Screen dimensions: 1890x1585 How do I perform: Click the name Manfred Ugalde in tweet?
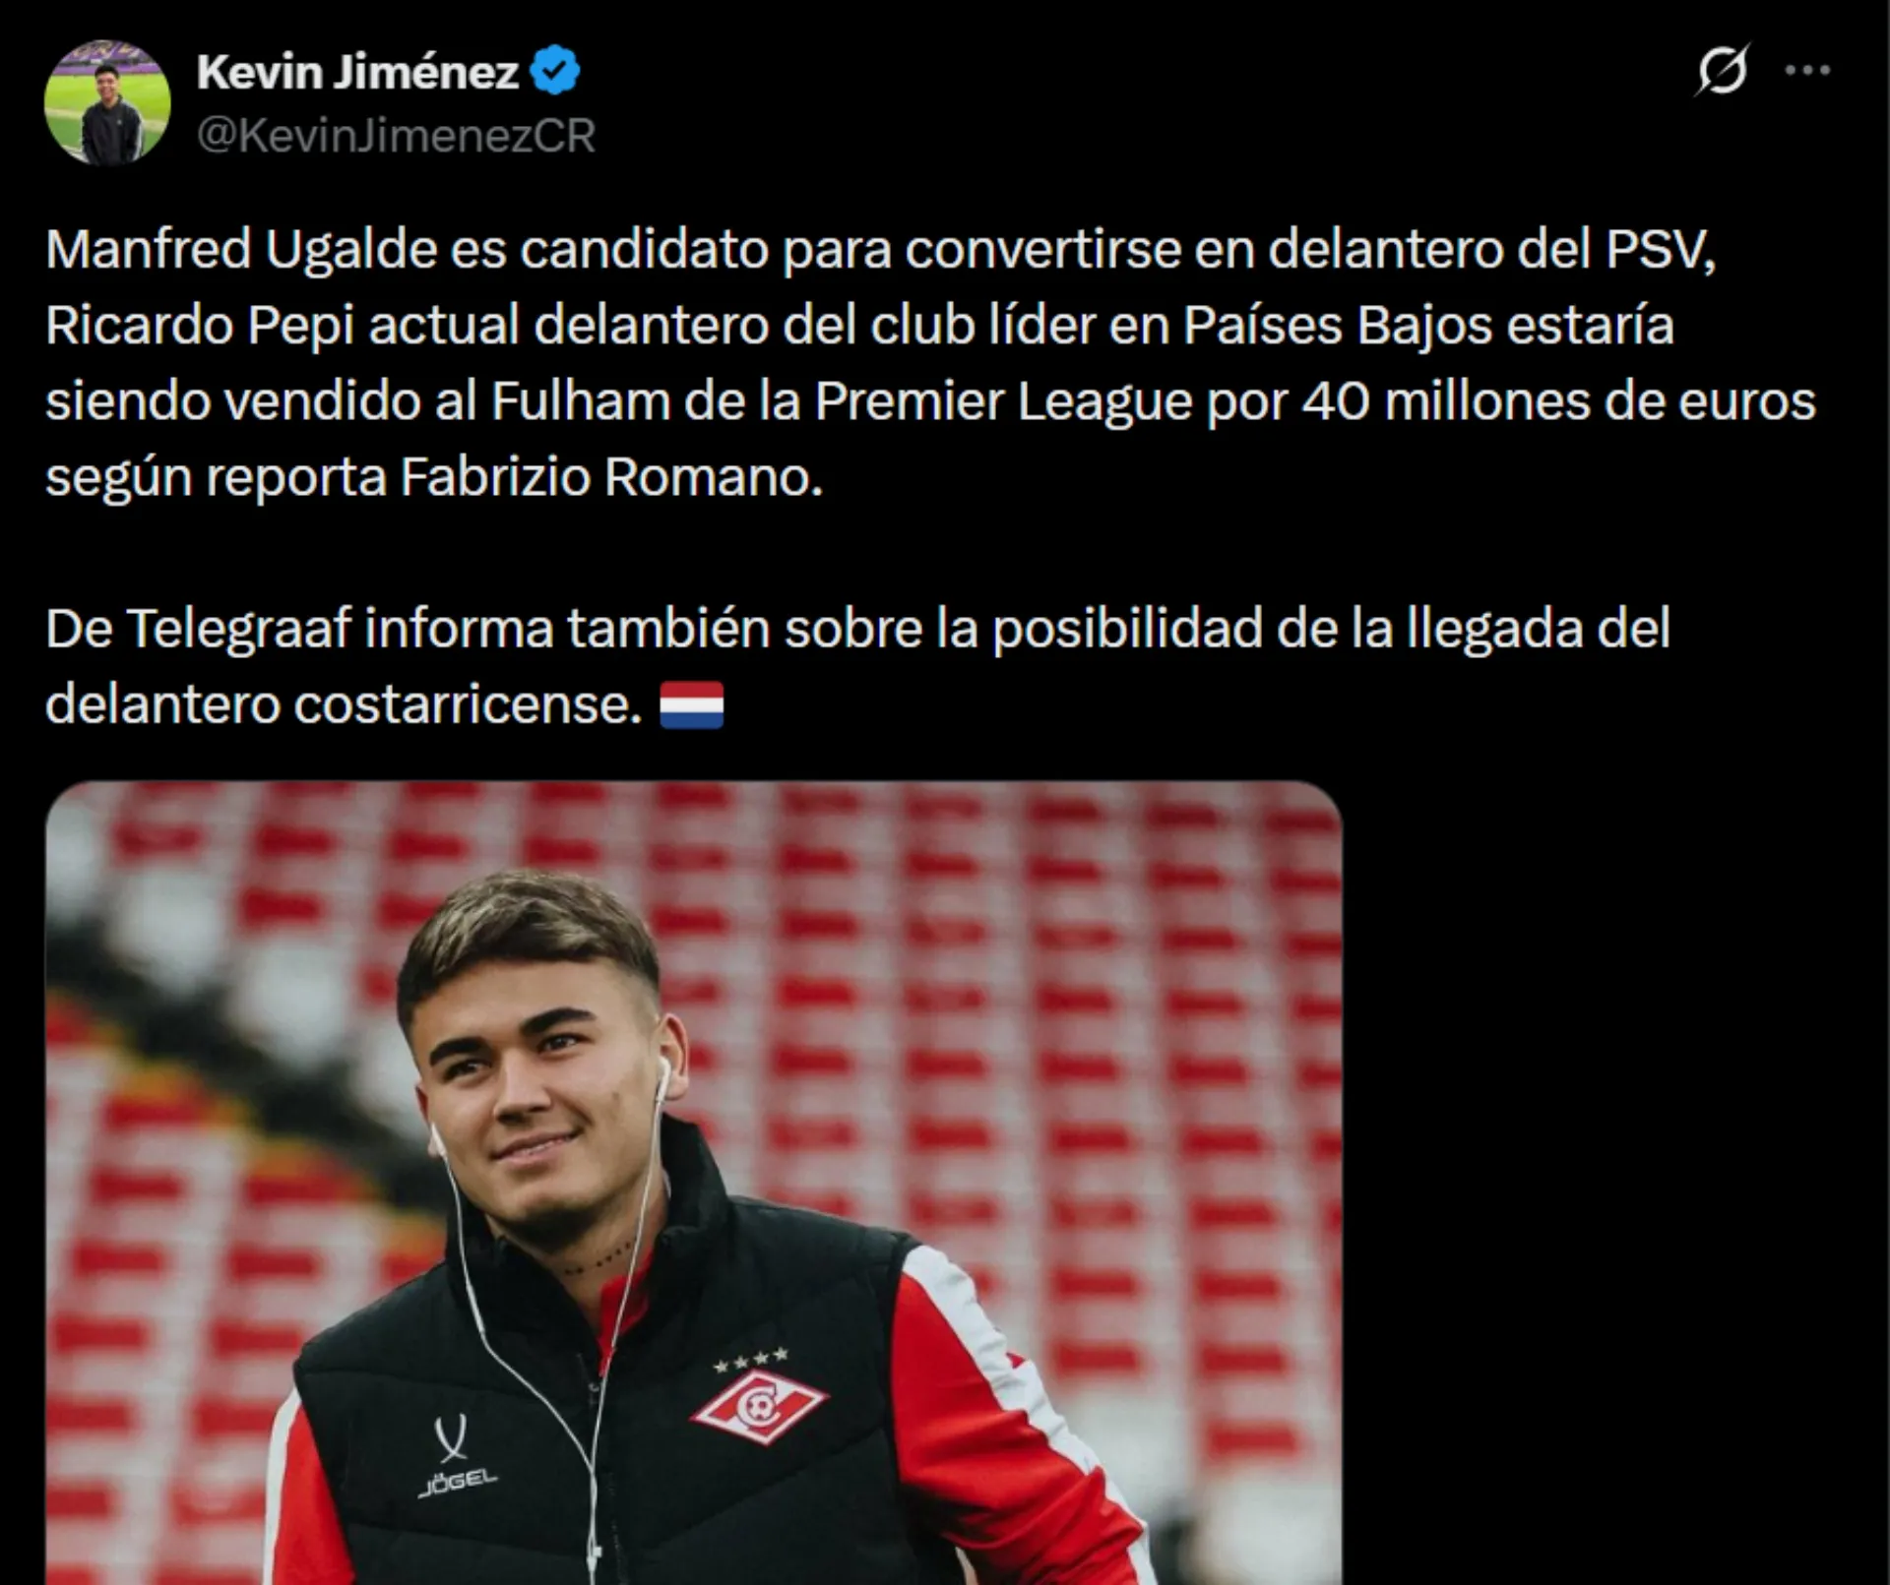click(x=240, y=250)
